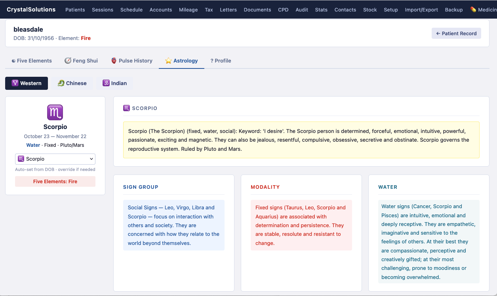
Task: Select CPD in the navbar
Action: coord(284,9)
